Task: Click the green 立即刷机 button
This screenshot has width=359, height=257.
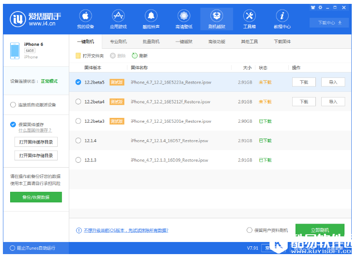Action: (x=320, y=230)
